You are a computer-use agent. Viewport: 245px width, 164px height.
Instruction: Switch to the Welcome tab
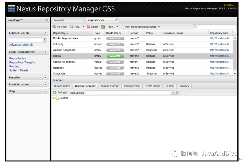[68, 20]
